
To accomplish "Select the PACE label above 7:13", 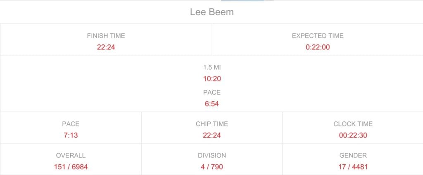I will 71,124.
